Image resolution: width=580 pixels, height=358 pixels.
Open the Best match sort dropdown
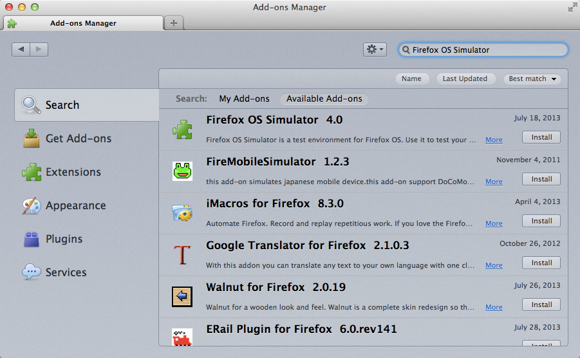[x=532, y=79]
